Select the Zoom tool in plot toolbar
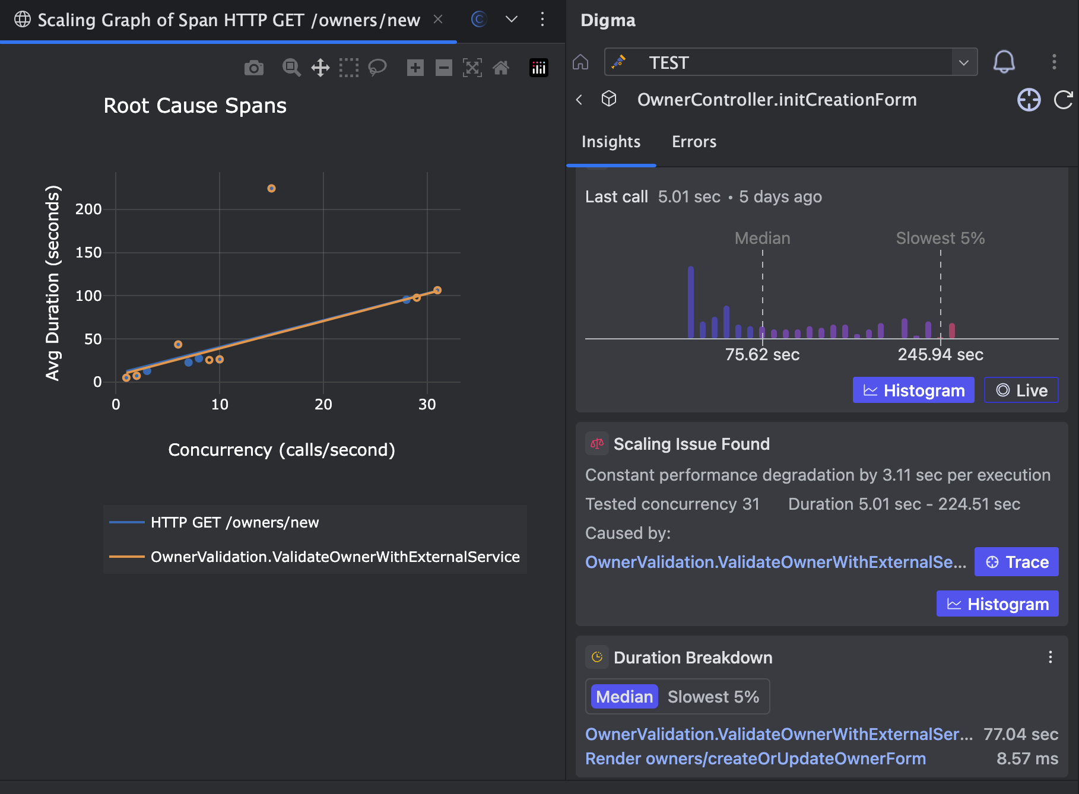This screenshot has width=1079, height=794. click(x=291, y=68)
